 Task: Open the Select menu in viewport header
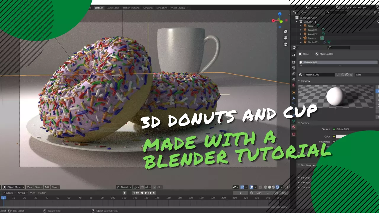click(x=38, y=187)
